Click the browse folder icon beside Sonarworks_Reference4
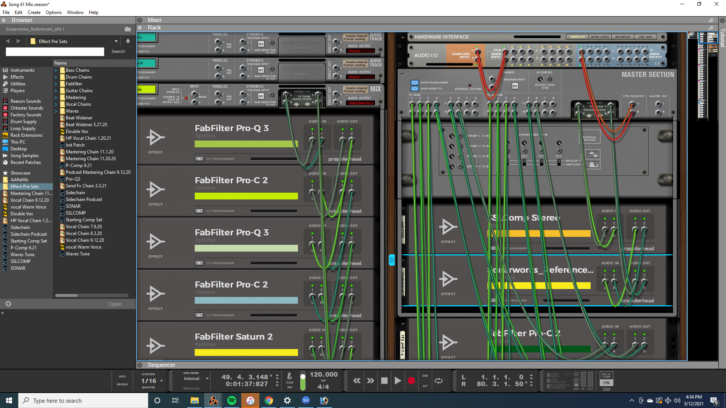The height and width of the screenshot is (408, 726). click(x=127, y=29)
